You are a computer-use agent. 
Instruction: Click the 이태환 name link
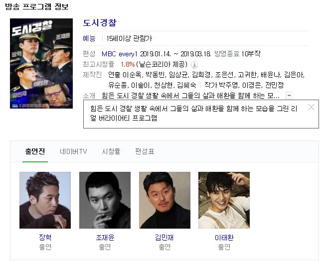click(224, 237)
